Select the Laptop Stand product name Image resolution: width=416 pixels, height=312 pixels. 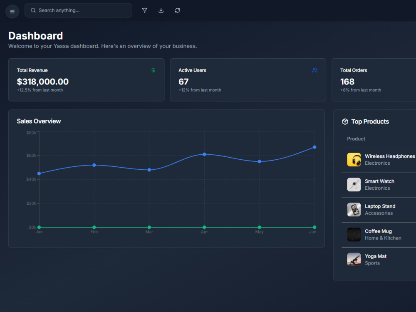pyautogui.click(x=380, y=206)
